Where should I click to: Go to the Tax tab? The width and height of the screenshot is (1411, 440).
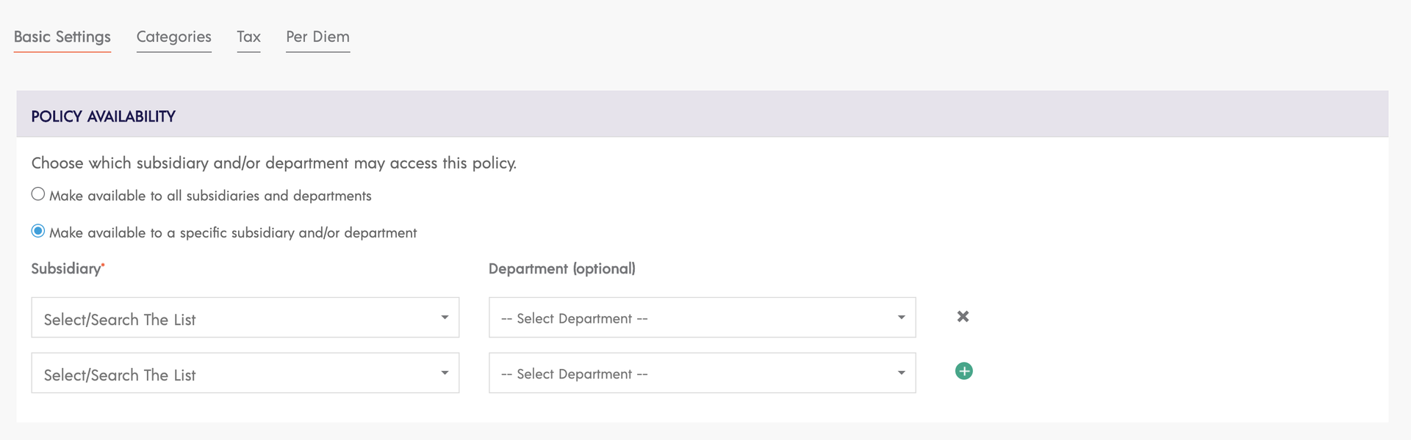249,37
